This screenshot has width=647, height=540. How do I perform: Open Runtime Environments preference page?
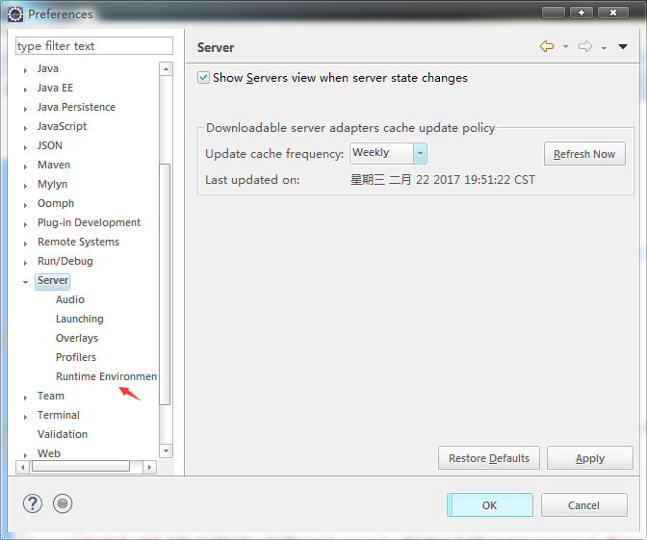pos(107,376)
